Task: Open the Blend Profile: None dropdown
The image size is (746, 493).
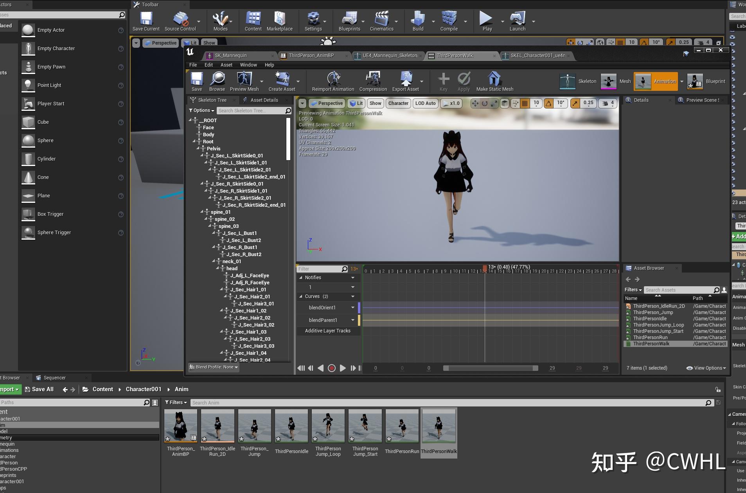Action: point(213,367)
